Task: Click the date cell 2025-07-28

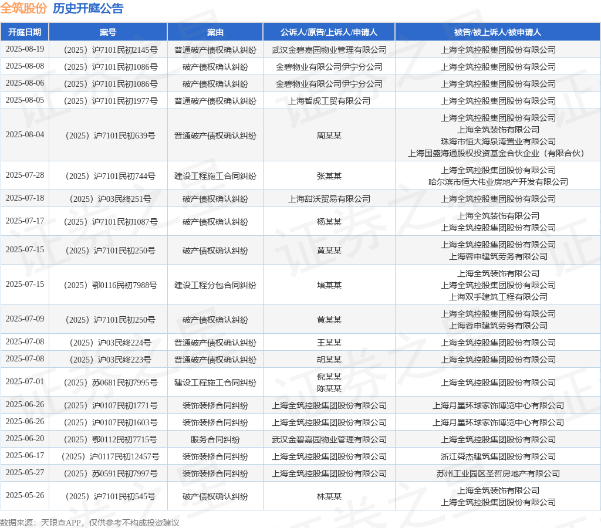Action: click(x=25, y=175)
